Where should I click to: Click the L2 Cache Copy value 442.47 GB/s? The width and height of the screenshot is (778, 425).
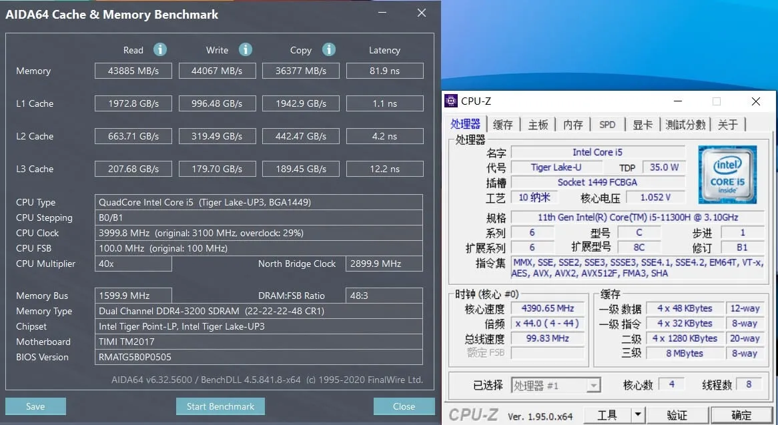pos(301,136)
